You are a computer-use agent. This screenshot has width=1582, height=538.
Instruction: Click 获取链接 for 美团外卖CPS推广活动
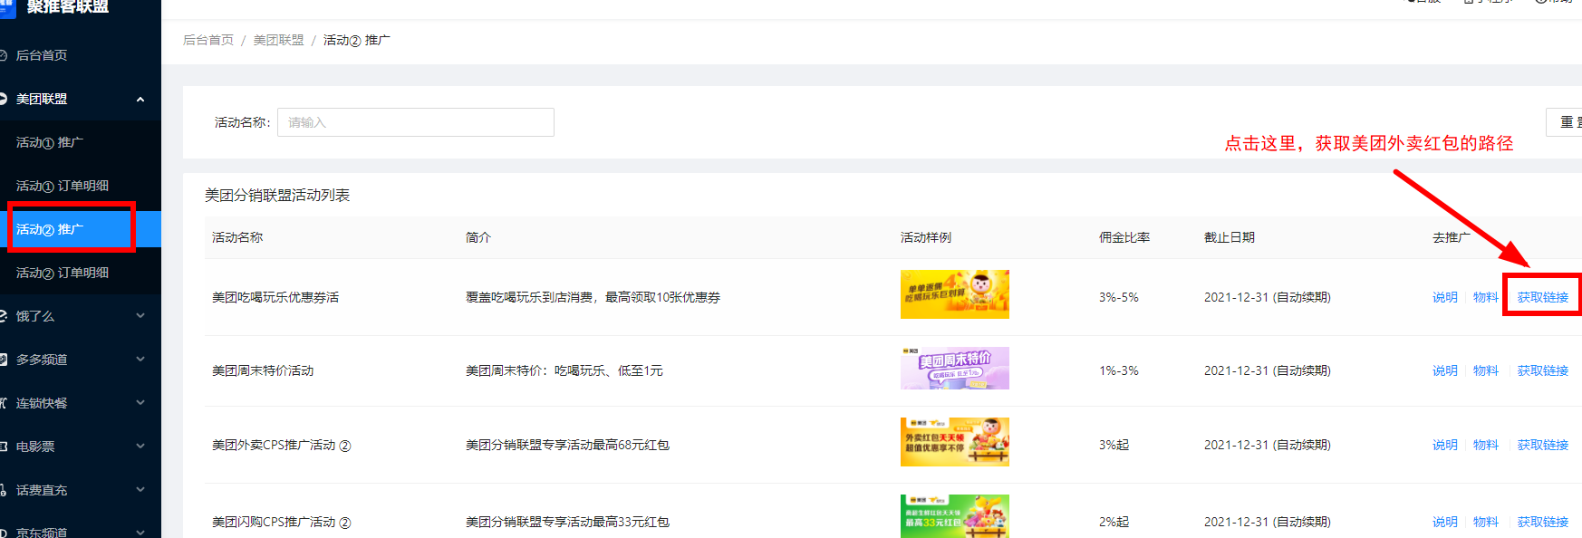pos(1543,445)
